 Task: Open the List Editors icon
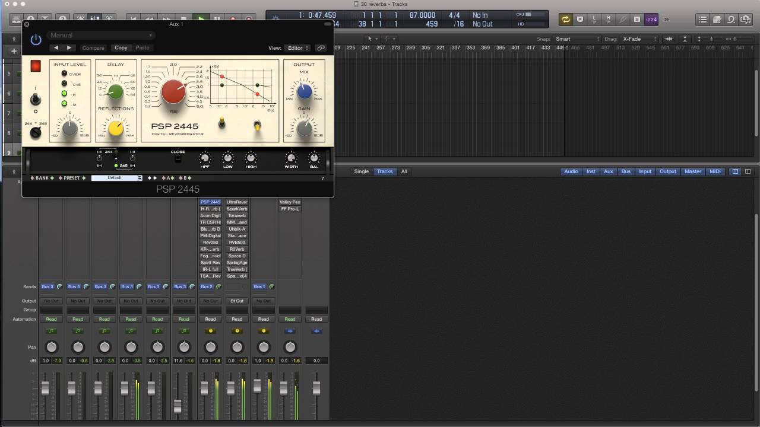coord(702,20)
